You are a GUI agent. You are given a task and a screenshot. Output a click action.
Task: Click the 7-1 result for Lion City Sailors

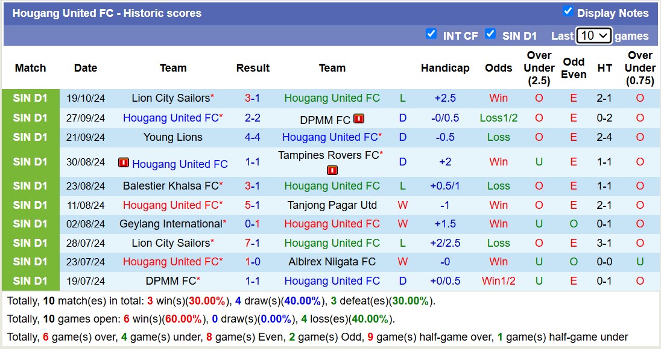[x=253, y=243]
